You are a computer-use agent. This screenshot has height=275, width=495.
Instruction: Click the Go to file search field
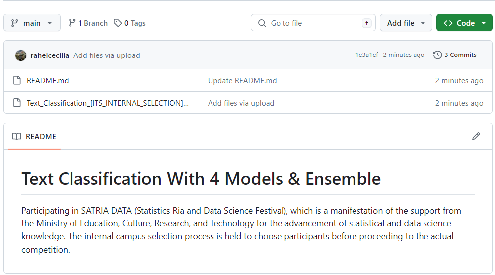click(x=313, y=23)
